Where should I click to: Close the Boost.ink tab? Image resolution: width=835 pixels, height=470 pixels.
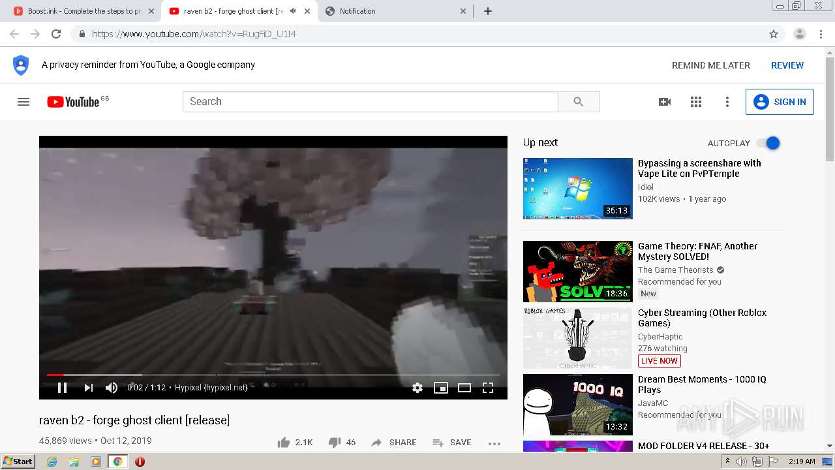click(x=151, y=11)
